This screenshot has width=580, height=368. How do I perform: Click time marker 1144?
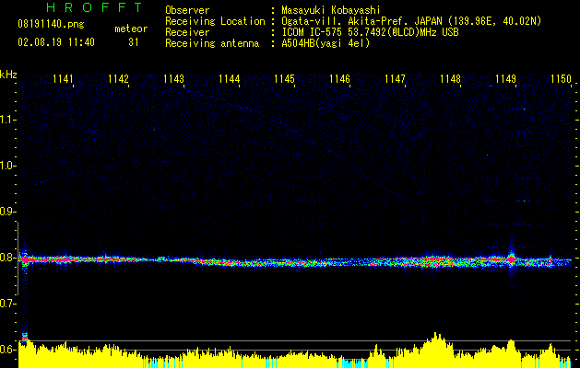point(229,79)
